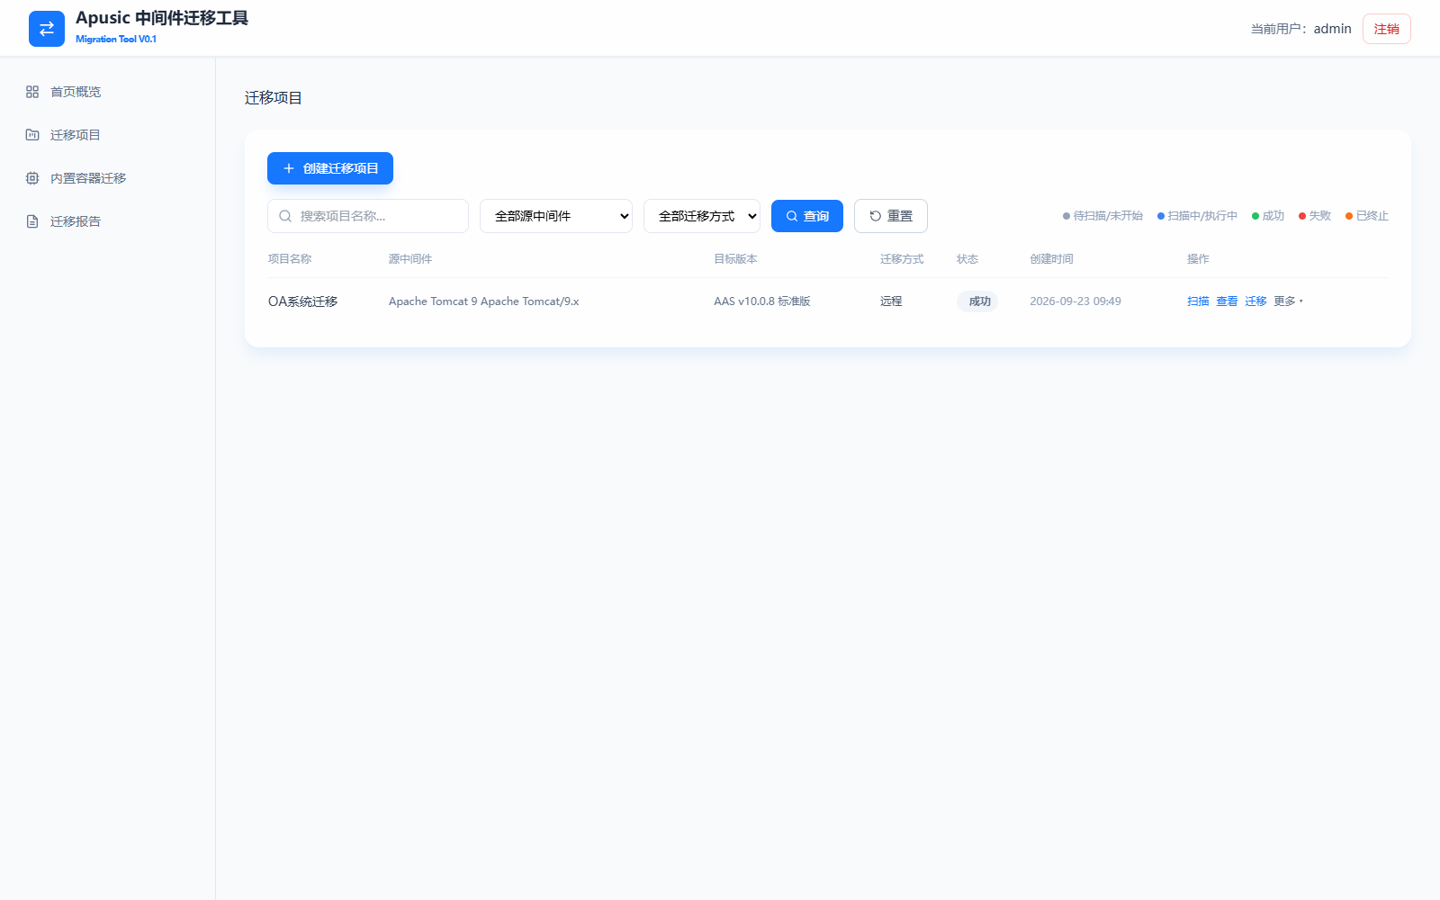The width and height of the screenshot is (1440, 900).
Task: Click the 迁移项目 folder icon in sidebar
Action: click(32, 135)
